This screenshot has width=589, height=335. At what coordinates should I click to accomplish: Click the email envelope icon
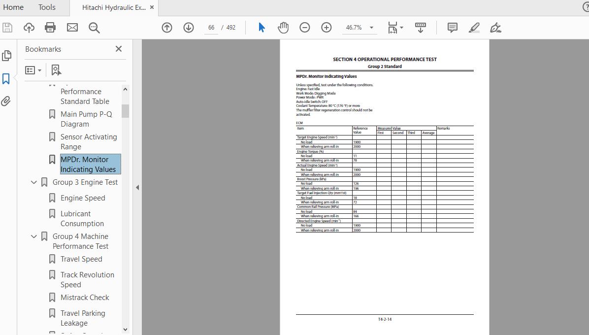[72, 28]
